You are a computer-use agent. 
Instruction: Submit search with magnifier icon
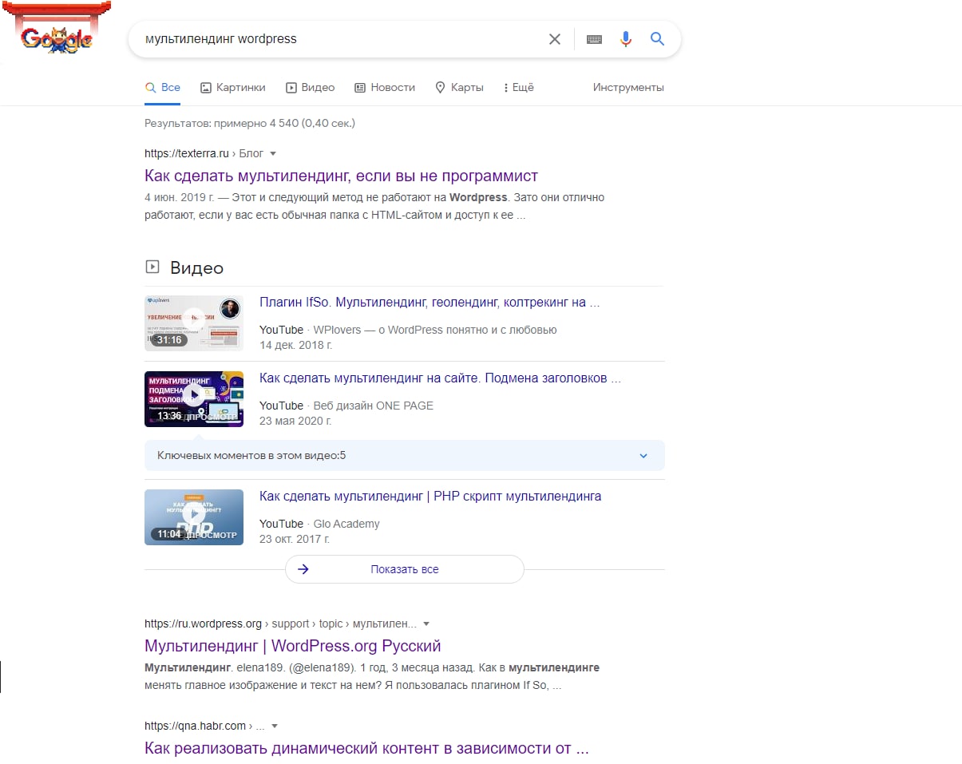657,39
